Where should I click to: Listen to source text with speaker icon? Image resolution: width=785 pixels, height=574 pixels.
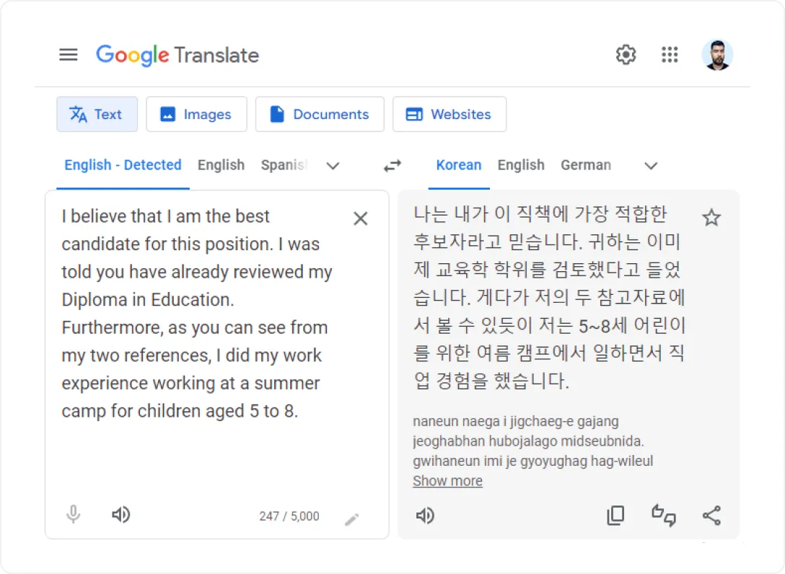(x=120, y=515)
